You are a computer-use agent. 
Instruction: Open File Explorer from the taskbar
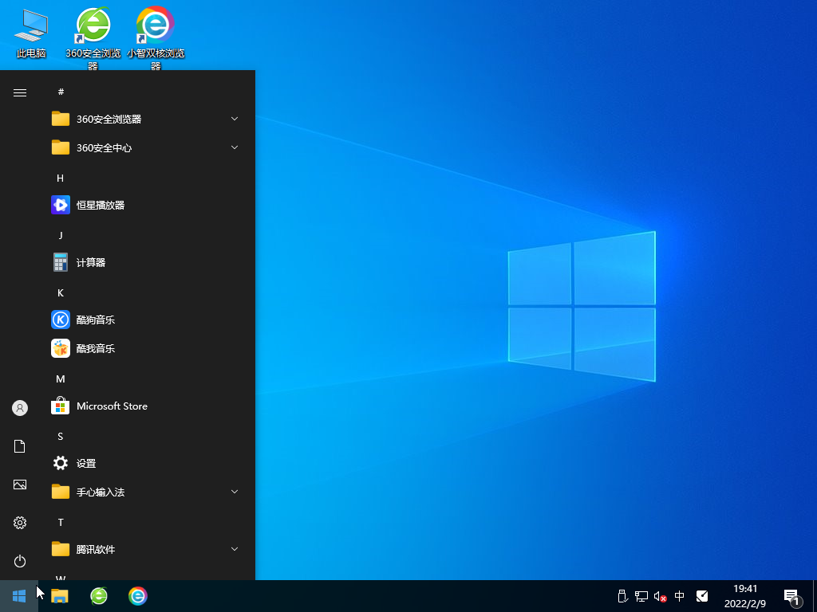click(59, 596)
